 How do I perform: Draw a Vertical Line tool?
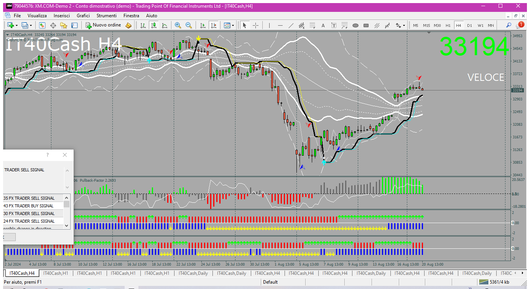point(270,25)
